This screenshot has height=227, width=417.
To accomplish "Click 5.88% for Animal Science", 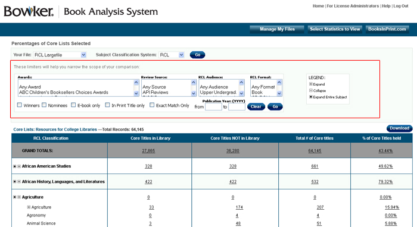I will 391,223.
